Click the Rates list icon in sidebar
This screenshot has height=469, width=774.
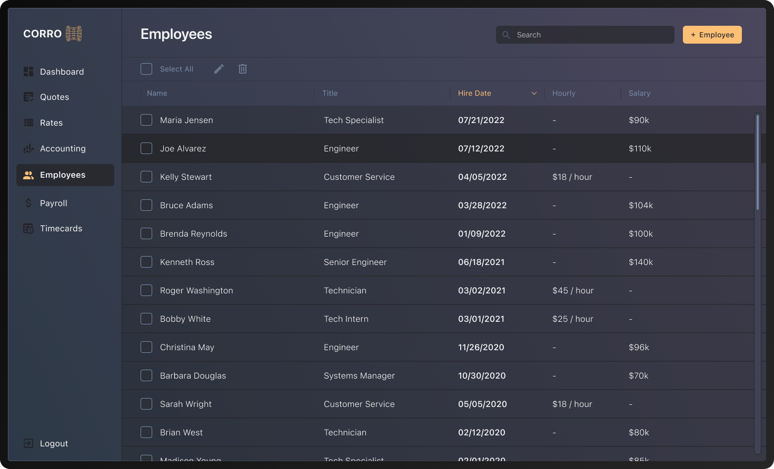(x=28, y=123)
